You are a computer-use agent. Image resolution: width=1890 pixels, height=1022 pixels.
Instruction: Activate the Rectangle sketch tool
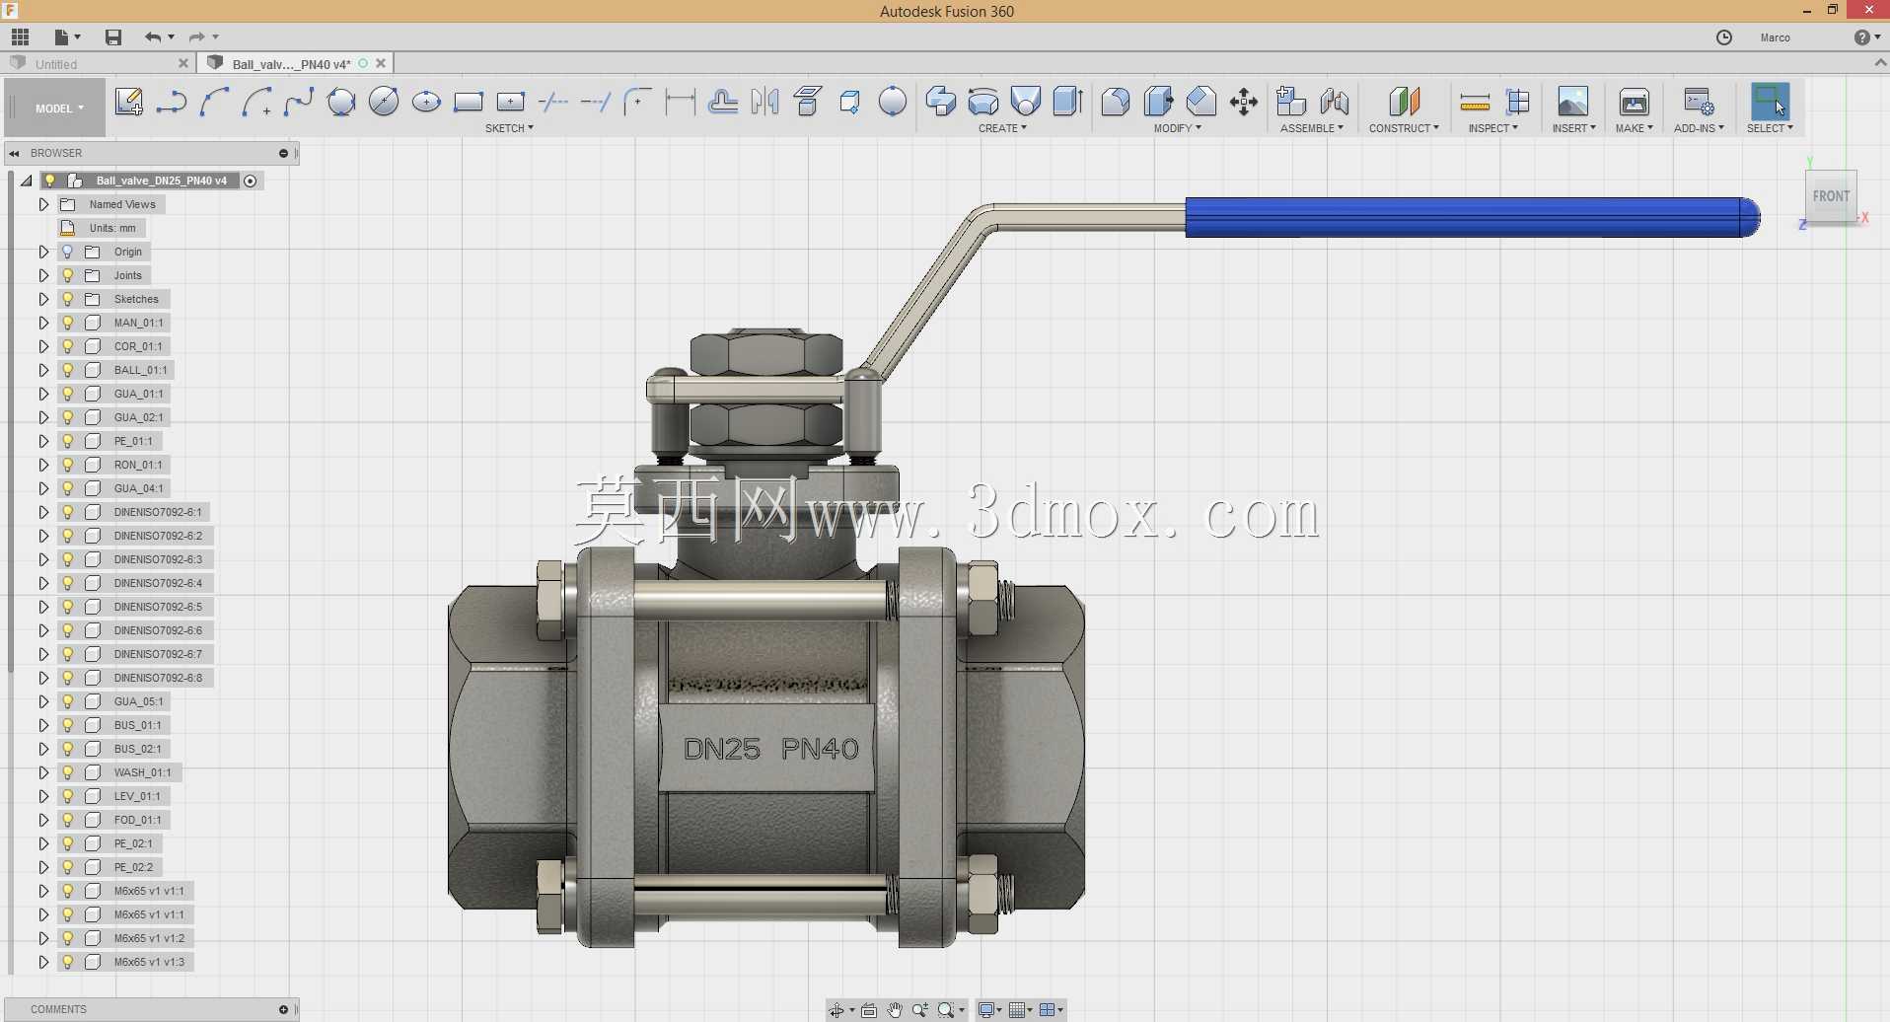[x=469, y=102]
